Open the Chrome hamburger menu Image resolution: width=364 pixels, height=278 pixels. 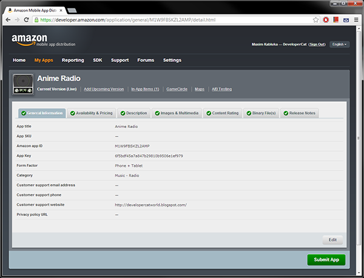[356, 20]
